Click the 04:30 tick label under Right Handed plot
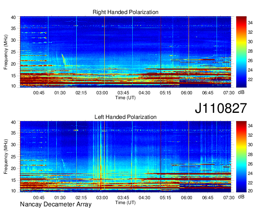 point(144,93)
